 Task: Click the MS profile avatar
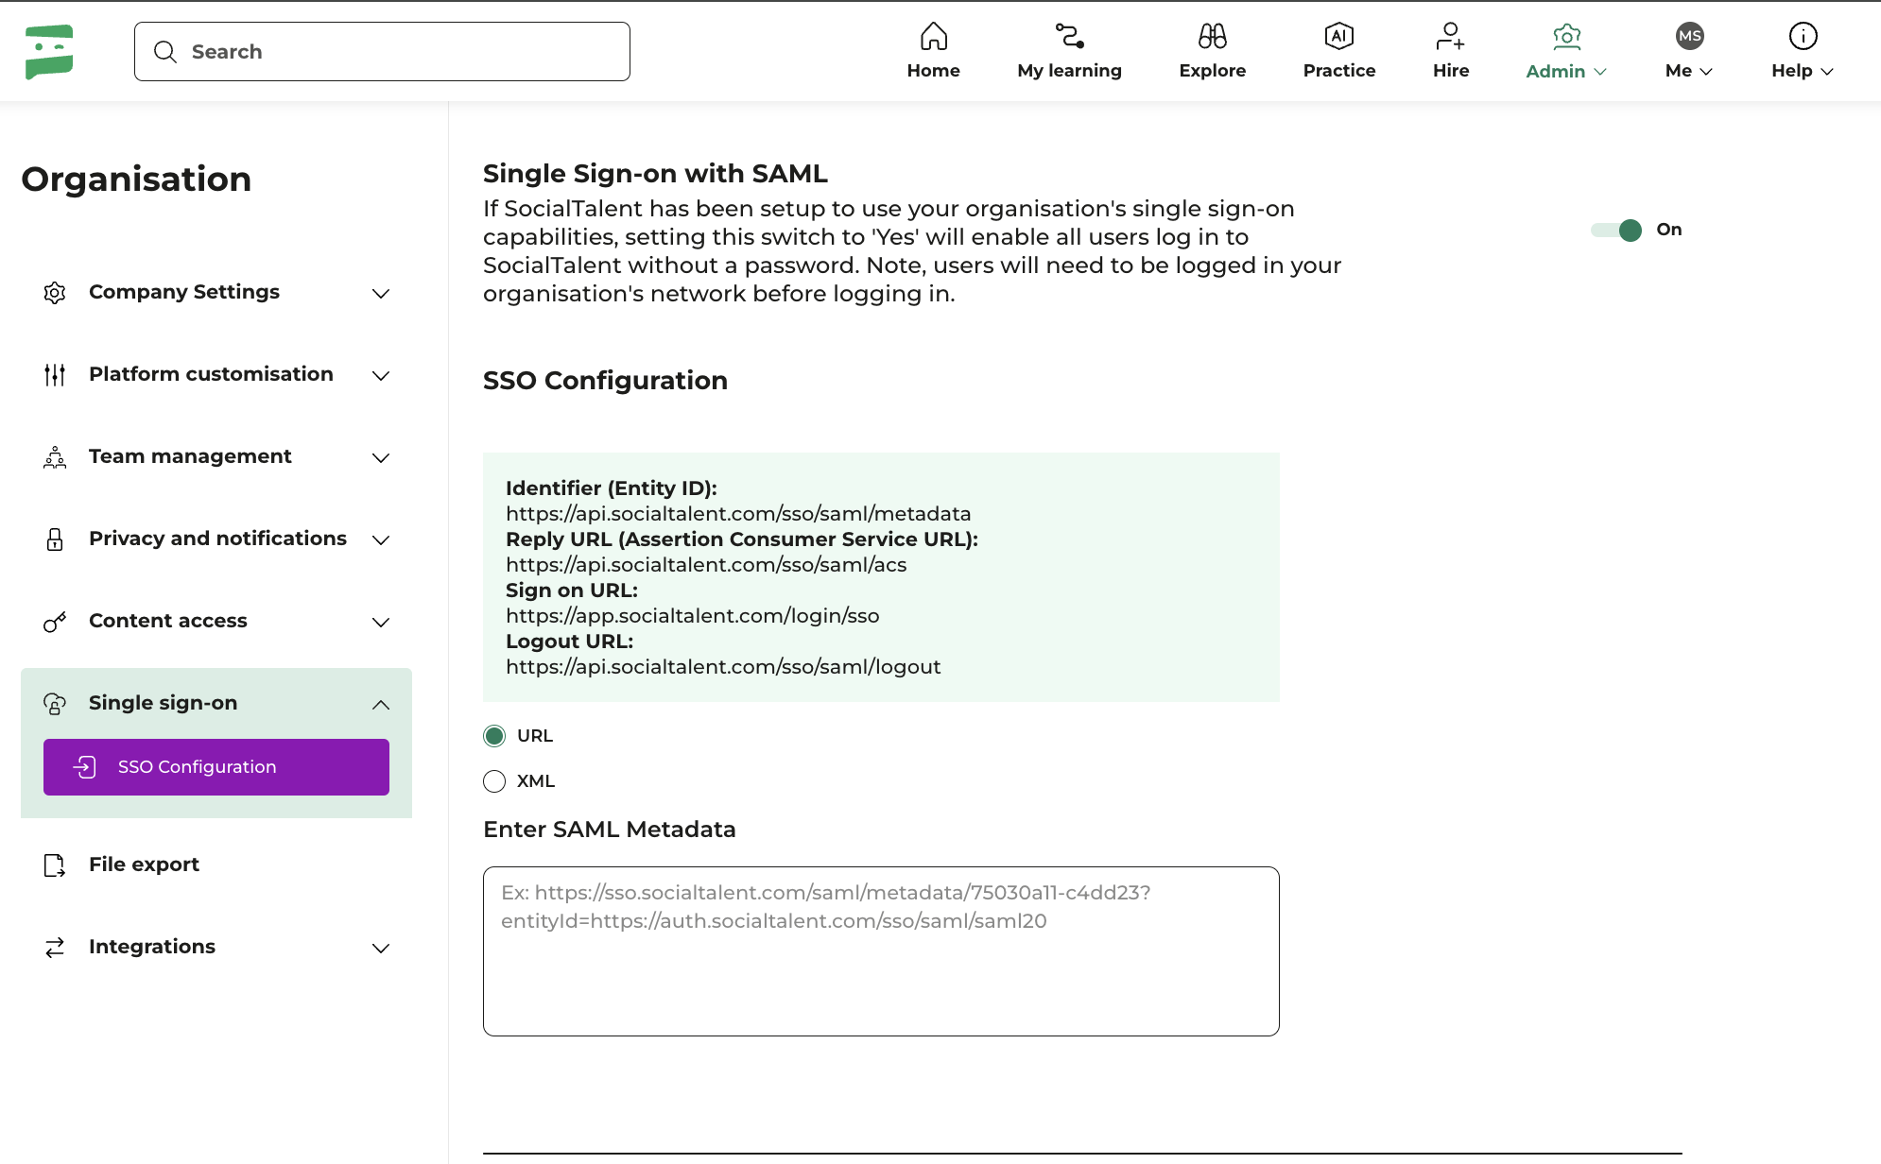1689,36
